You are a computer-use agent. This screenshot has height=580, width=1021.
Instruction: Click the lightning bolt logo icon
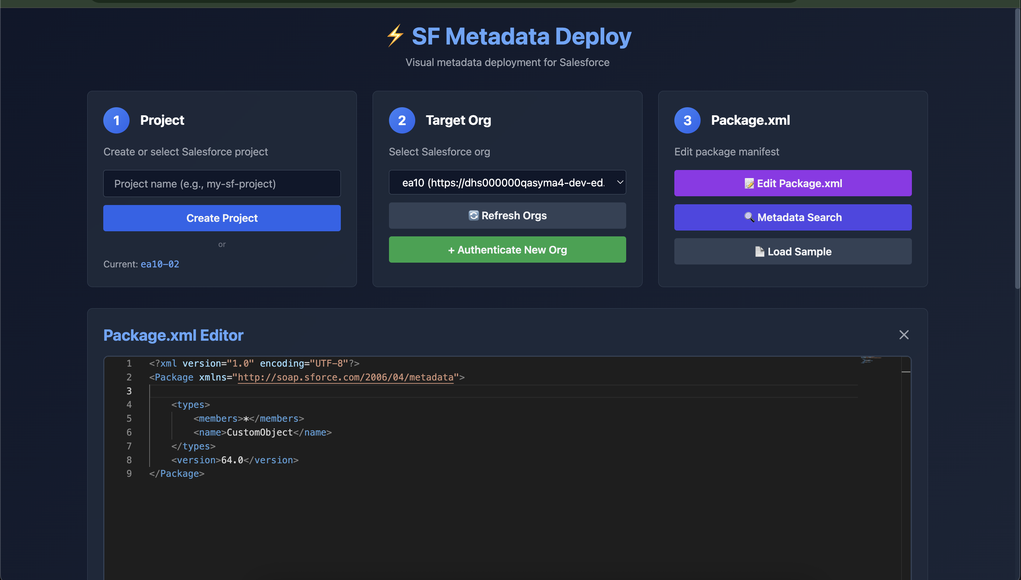[395, 36]
